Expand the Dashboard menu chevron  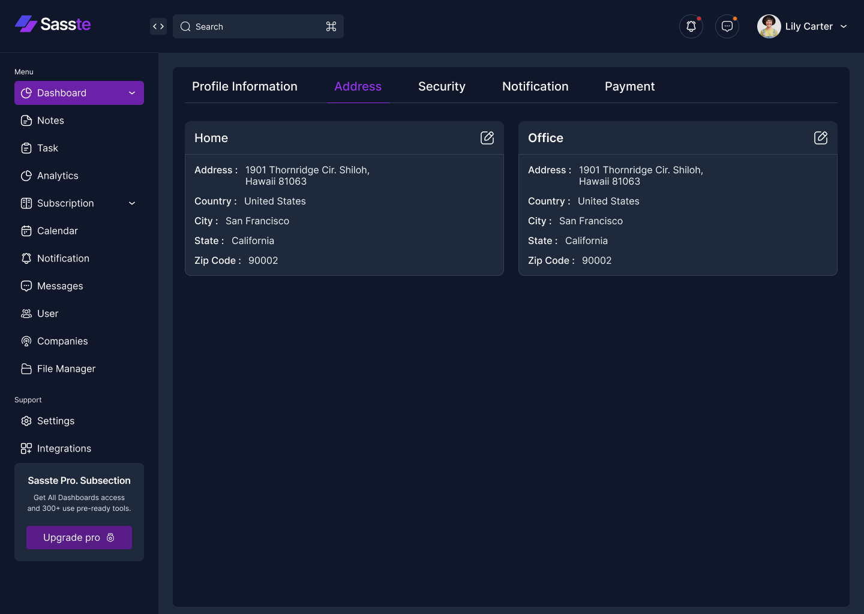[132, 93]
